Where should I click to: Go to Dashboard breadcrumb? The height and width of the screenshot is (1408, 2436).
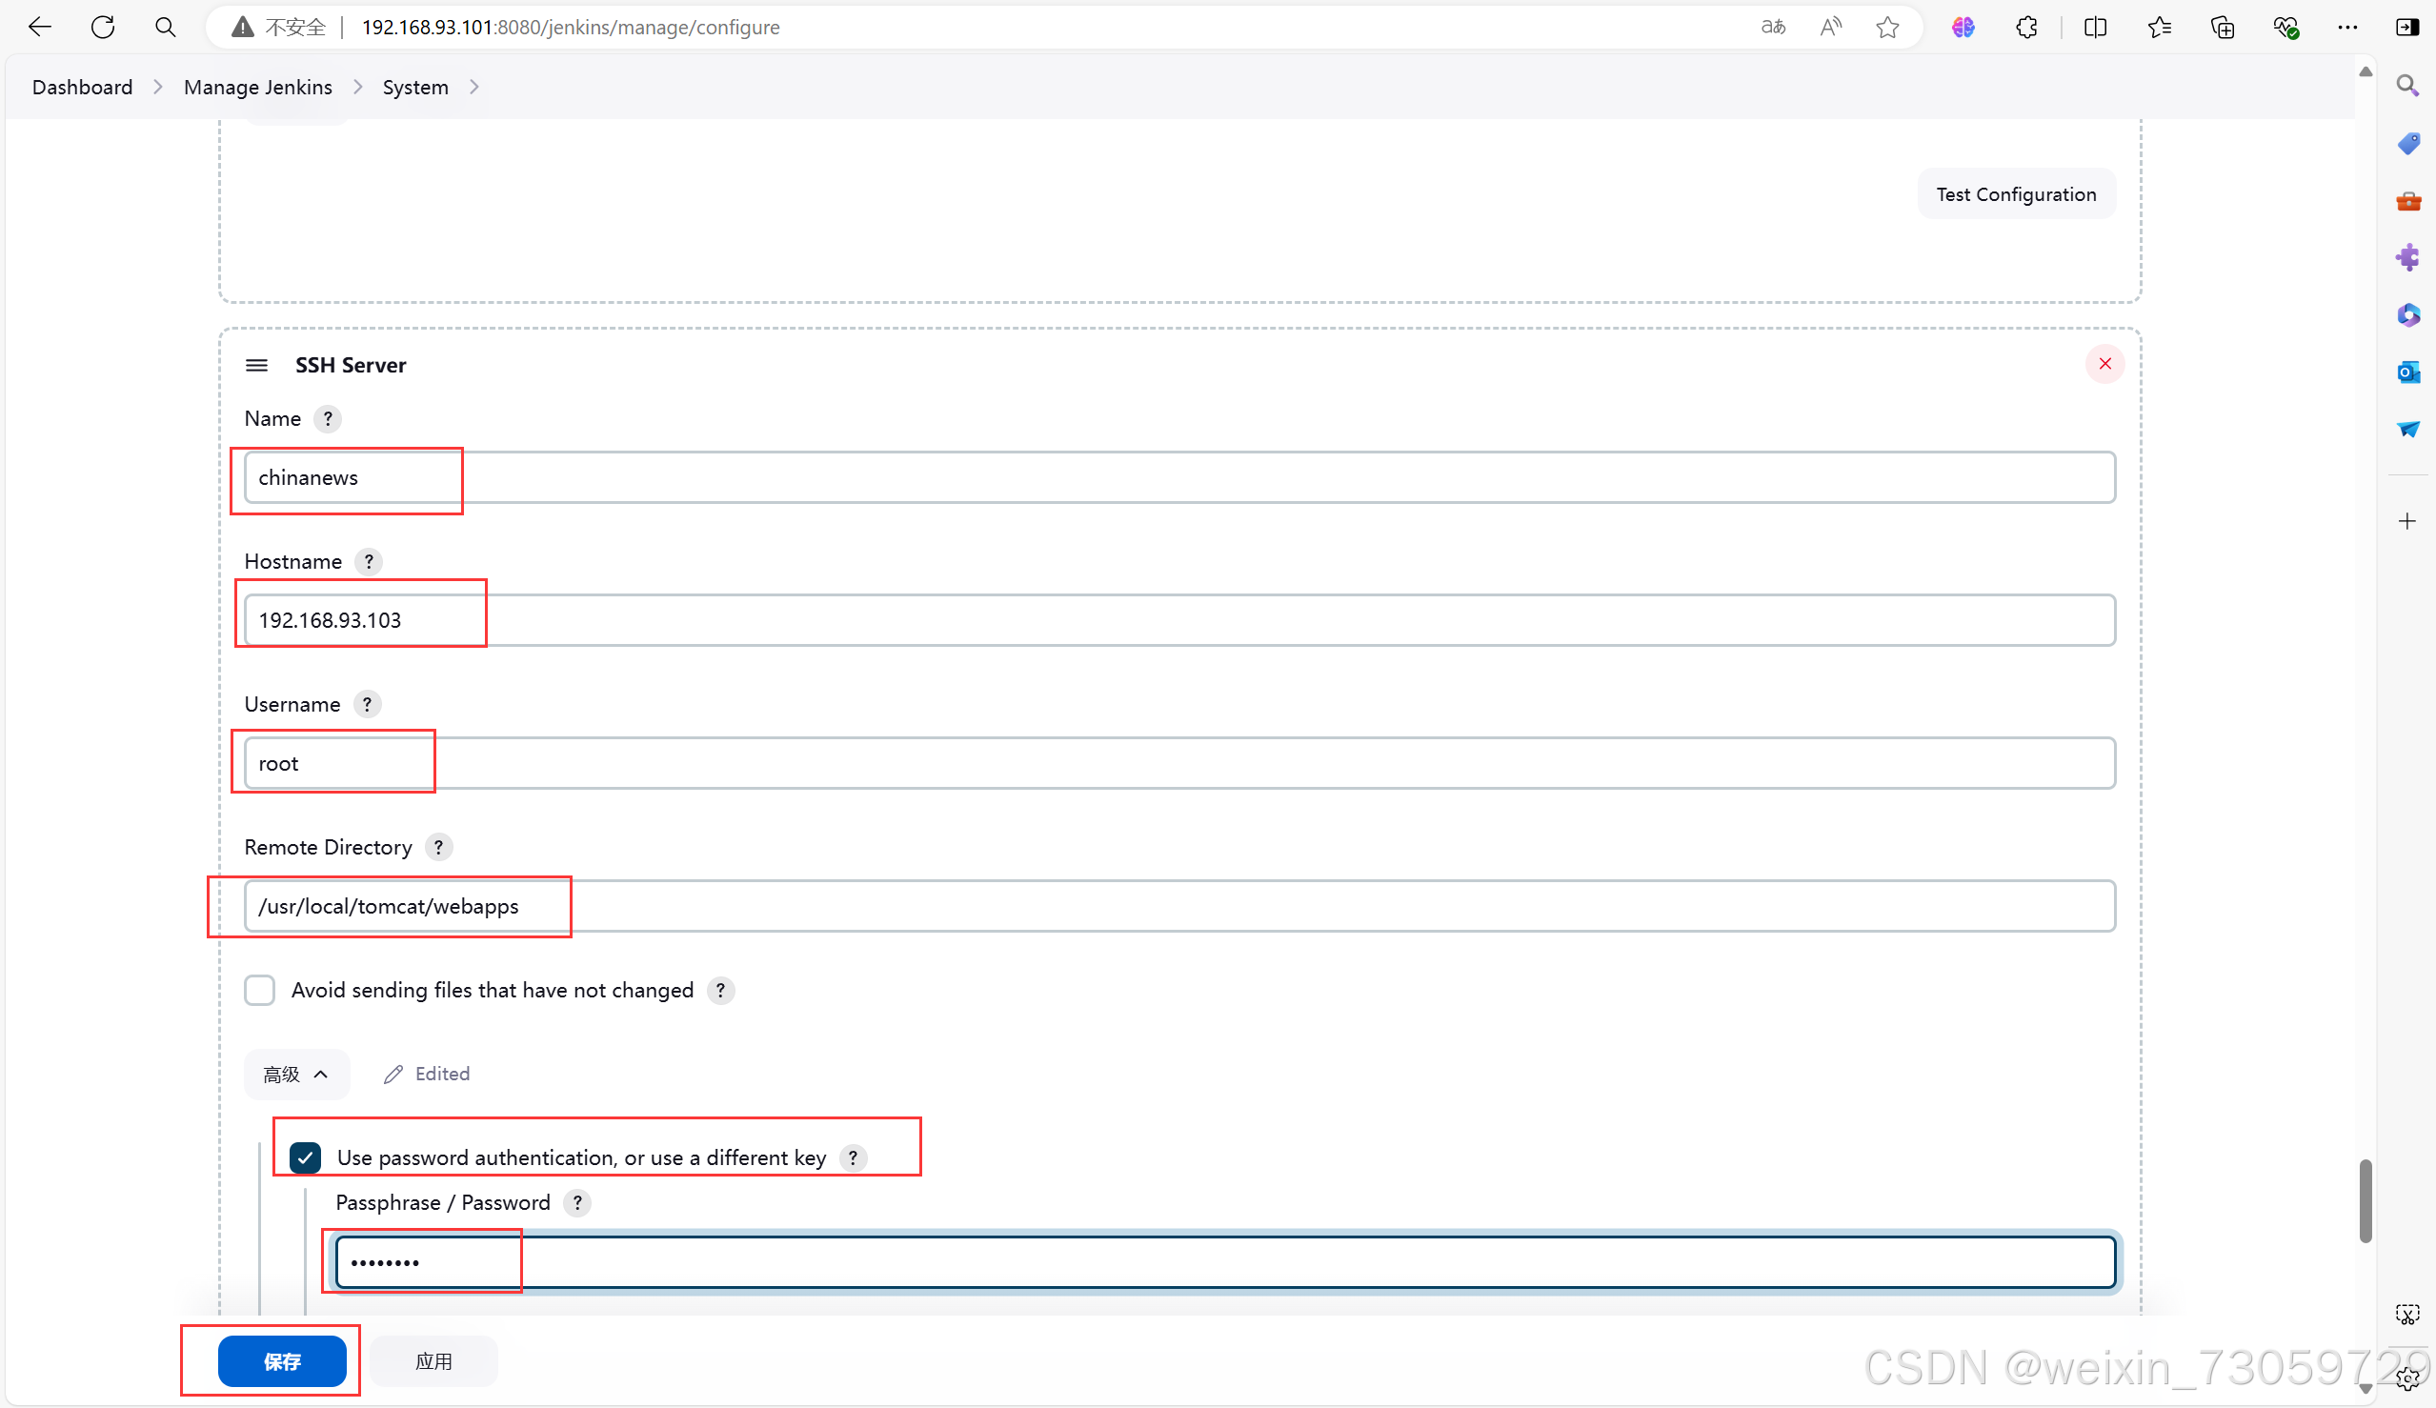click(x=82, y=87)
